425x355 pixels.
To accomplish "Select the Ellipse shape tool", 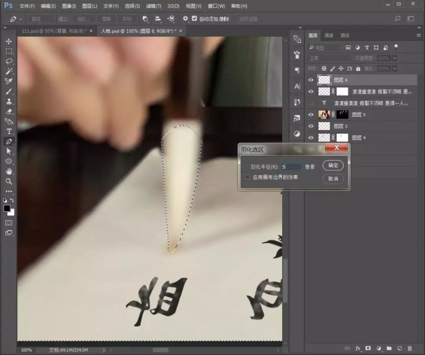I will click(x=8, y=161).
